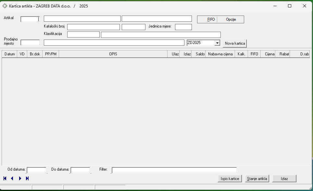Click the OPIS column header
The image size is (313, 191).
click(x=113, y=54)
